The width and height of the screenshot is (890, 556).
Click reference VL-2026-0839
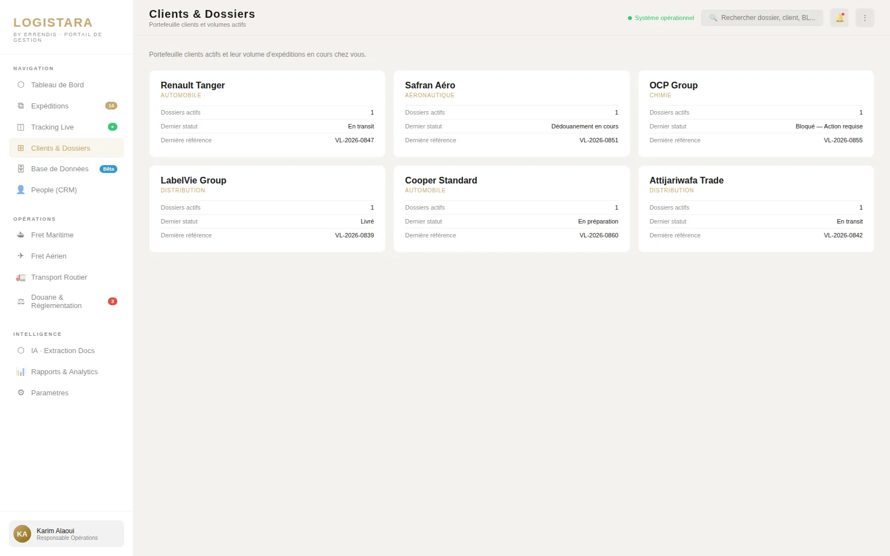(354, 236)
